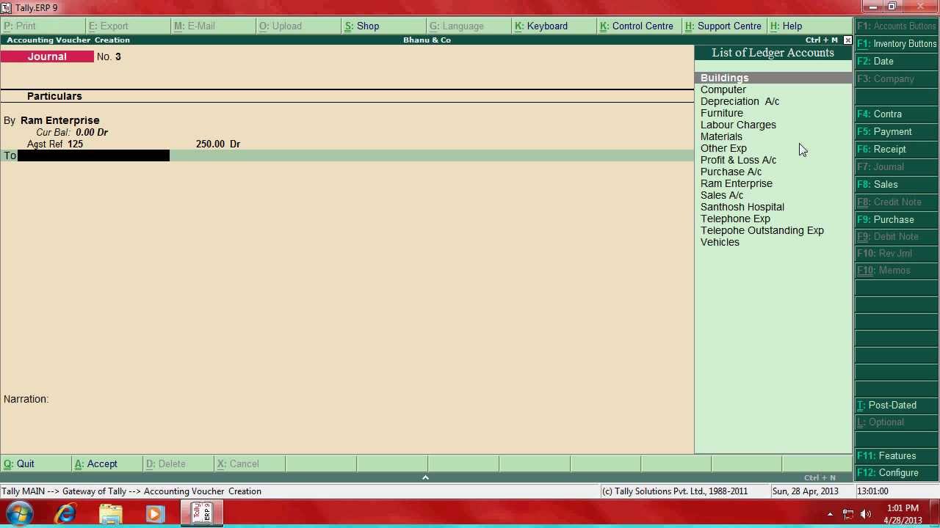Click F1: Inventory Buttons
This screenshot has width=940, height=528.
click(x=897, y=43)
